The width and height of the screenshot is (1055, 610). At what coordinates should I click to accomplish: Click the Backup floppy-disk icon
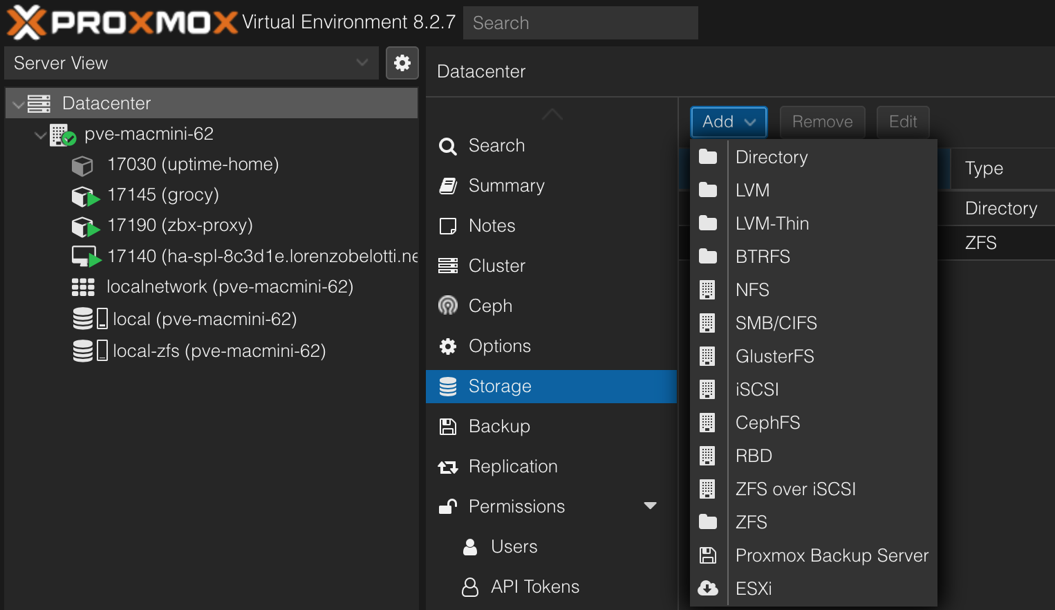pyautogui.click(x=447, y=426)
